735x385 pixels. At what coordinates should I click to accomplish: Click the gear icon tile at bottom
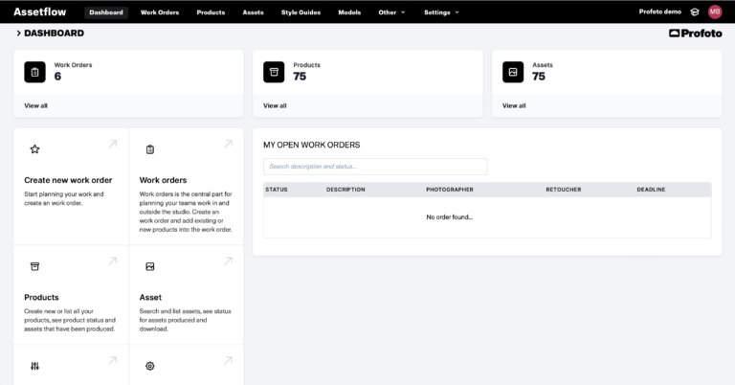[x=150, y=366]
